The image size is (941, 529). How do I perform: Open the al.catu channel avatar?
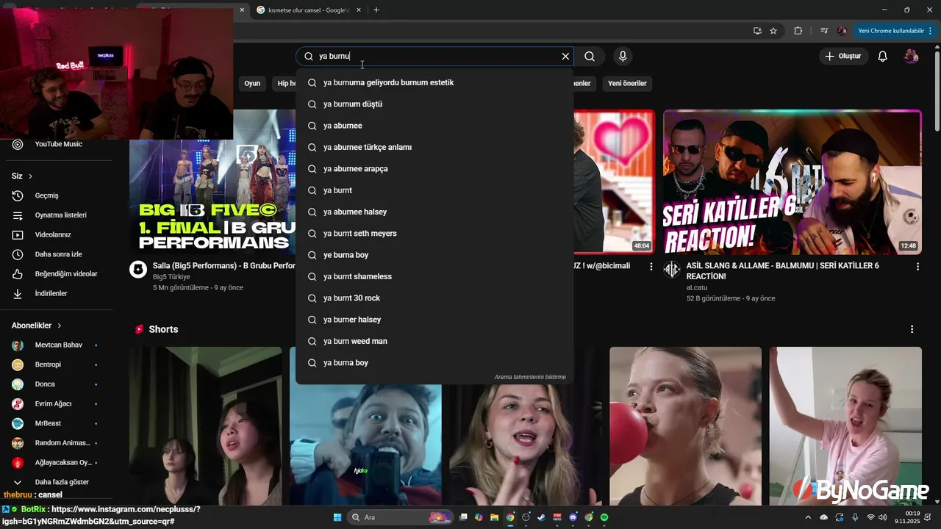point(672,269)
